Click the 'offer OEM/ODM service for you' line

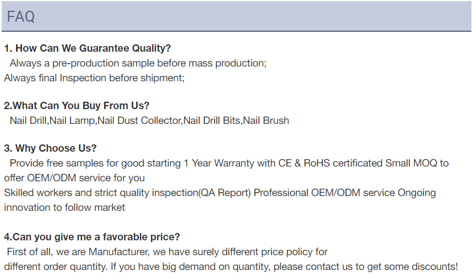click(75, 178)
